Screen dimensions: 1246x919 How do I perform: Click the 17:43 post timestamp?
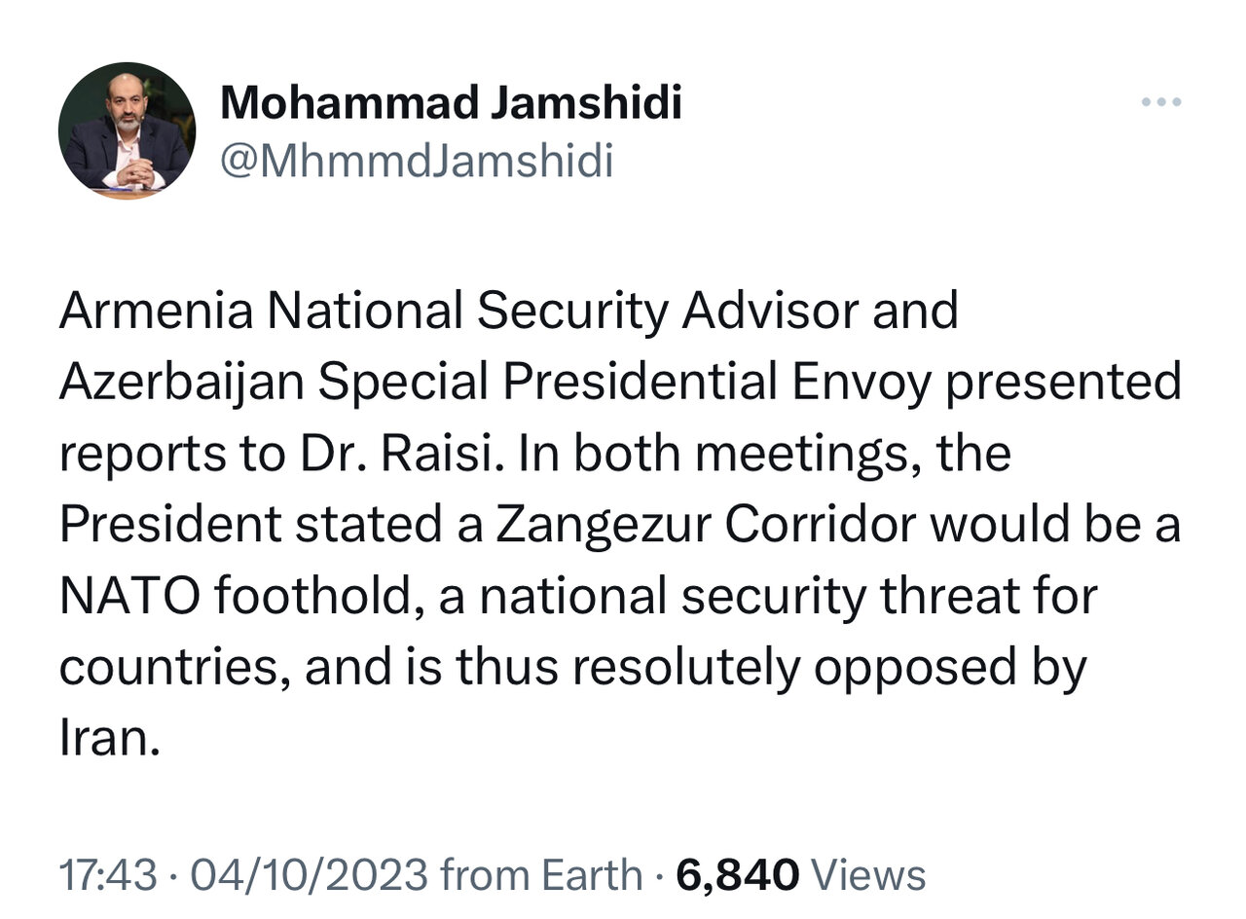click(107, 874)
